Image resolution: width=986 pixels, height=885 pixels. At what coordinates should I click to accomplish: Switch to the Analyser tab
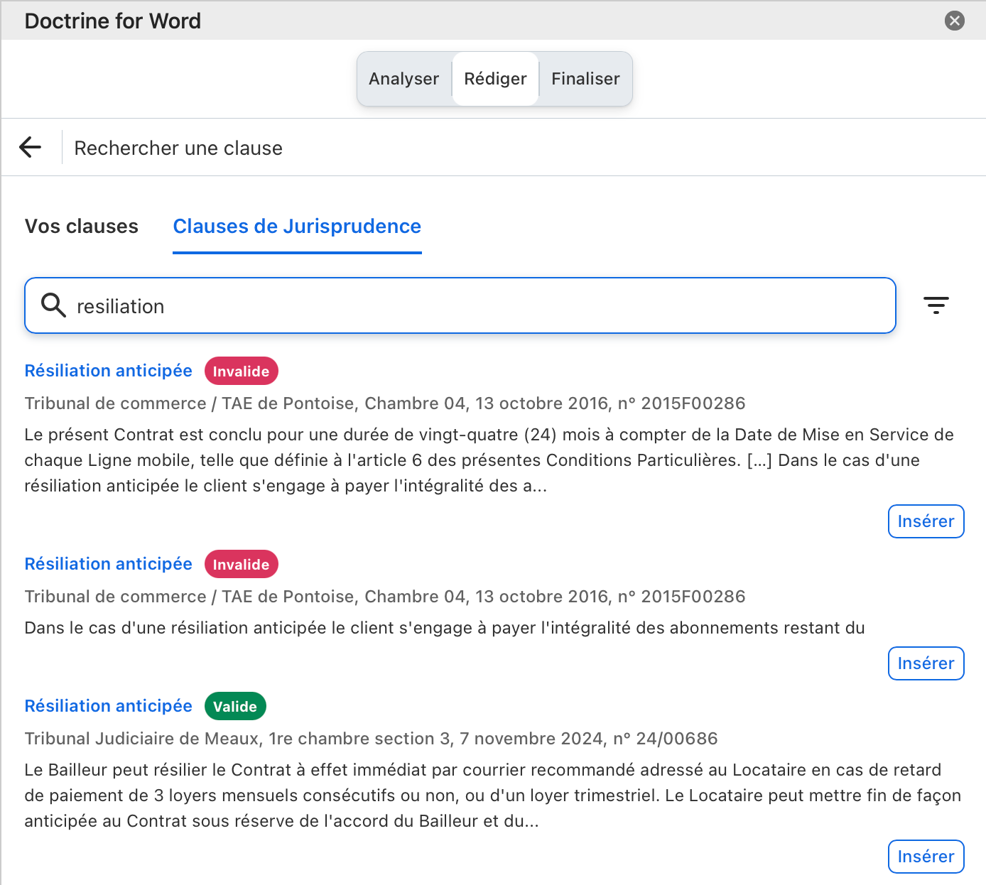403,79
